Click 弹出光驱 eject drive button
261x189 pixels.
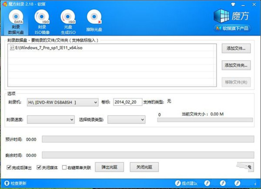point(110,167)
